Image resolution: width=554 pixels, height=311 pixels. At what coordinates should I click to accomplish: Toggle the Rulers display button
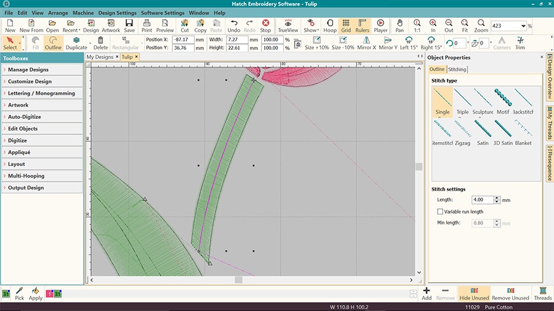click(x=362, y=25)
